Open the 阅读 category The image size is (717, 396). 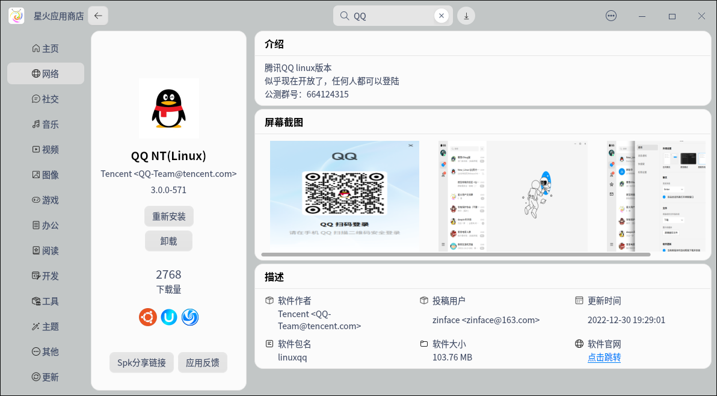click(46, 250)
